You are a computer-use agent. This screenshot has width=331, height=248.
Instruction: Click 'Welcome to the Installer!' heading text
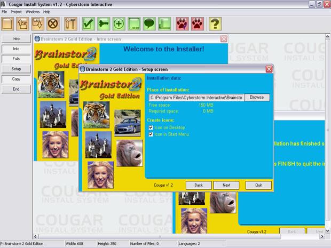click(163, 49)
